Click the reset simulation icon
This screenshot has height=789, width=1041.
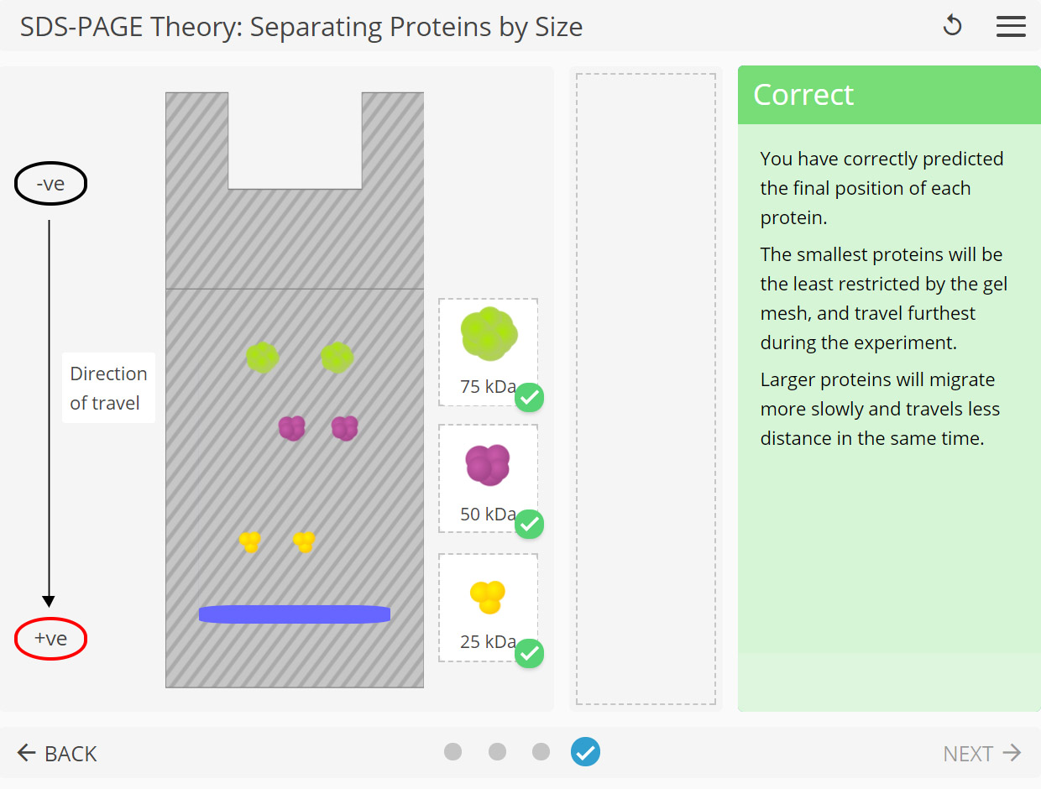(x=953, y=26)
